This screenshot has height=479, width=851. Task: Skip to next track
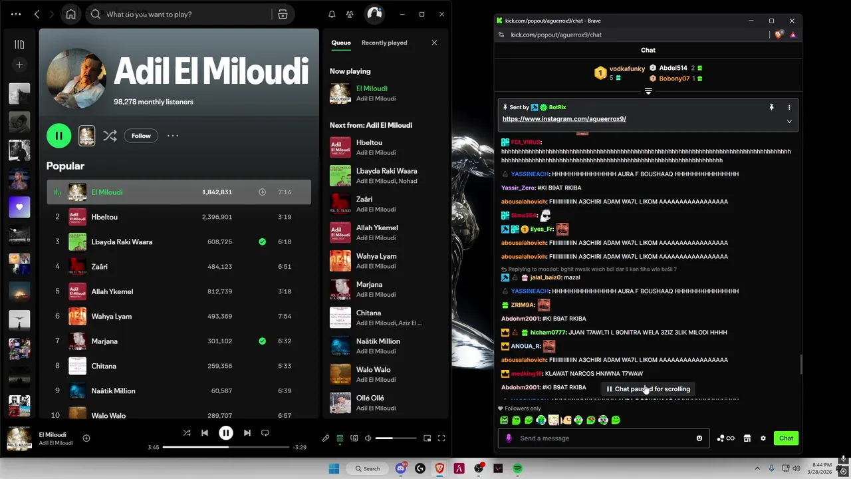click(x=247, y=432)
